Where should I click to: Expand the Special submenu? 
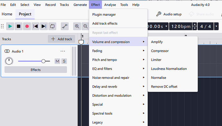tap(118, 104)
